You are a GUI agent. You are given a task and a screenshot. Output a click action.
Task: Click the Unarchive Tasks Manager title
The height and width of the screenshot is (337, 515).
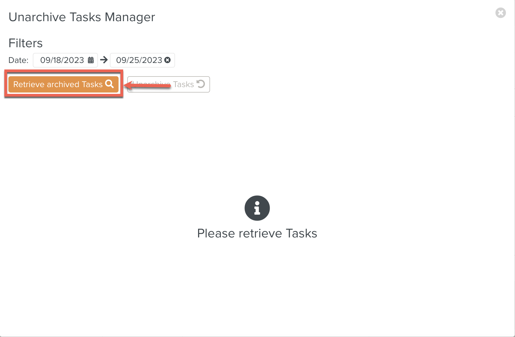click(82, 17)
